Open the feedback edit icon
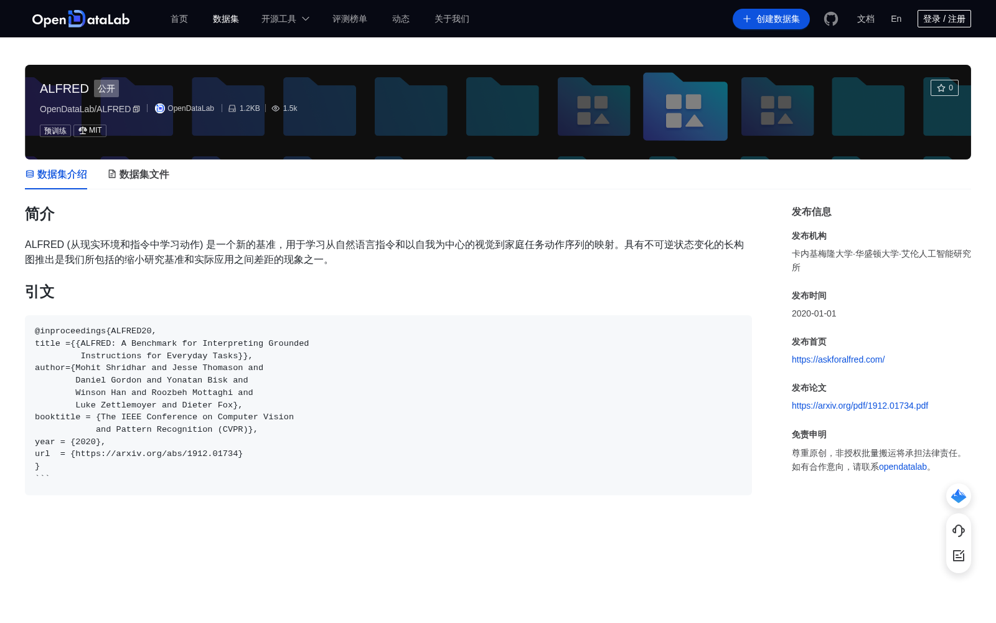Image resolution: width=996 pixels, height=623 pixels. coord(959,556)
